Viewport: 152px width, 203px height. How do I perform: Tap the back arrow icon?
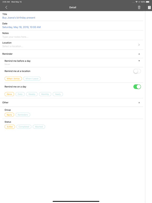6,7
